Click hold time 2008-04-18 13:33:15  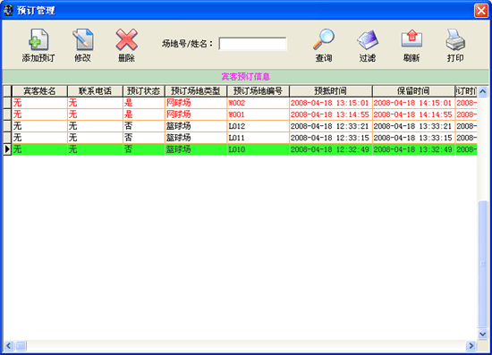413,138
